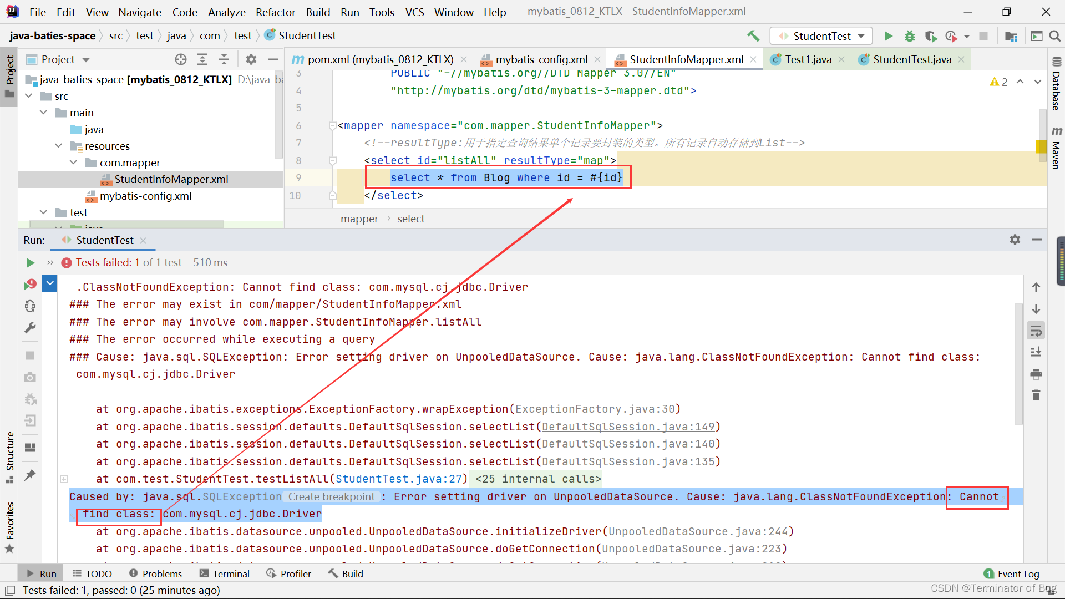The image size is (1065, 599).
Task: Run StudentTest with the green play icon
Action: pos(888,36)
